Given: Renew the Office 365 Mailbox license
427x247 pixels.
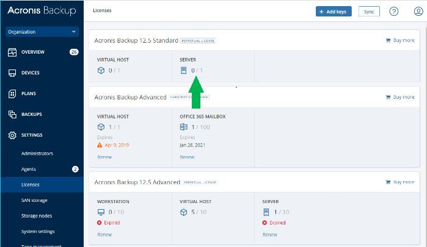Looking at the screenshot, I should (x=187, y=157).
